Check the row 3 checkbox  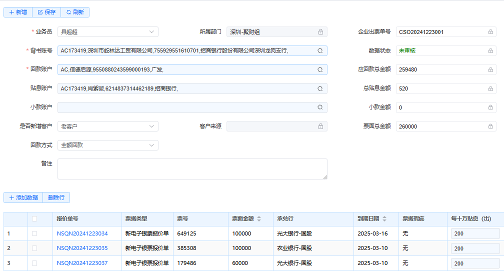[x=34, y=263]
